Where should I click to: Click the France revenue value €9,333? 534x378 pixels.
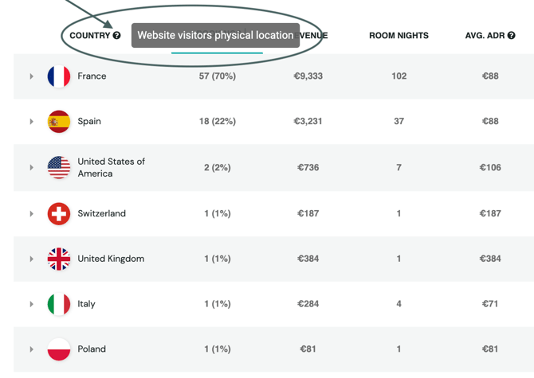[x=308, y=76]
